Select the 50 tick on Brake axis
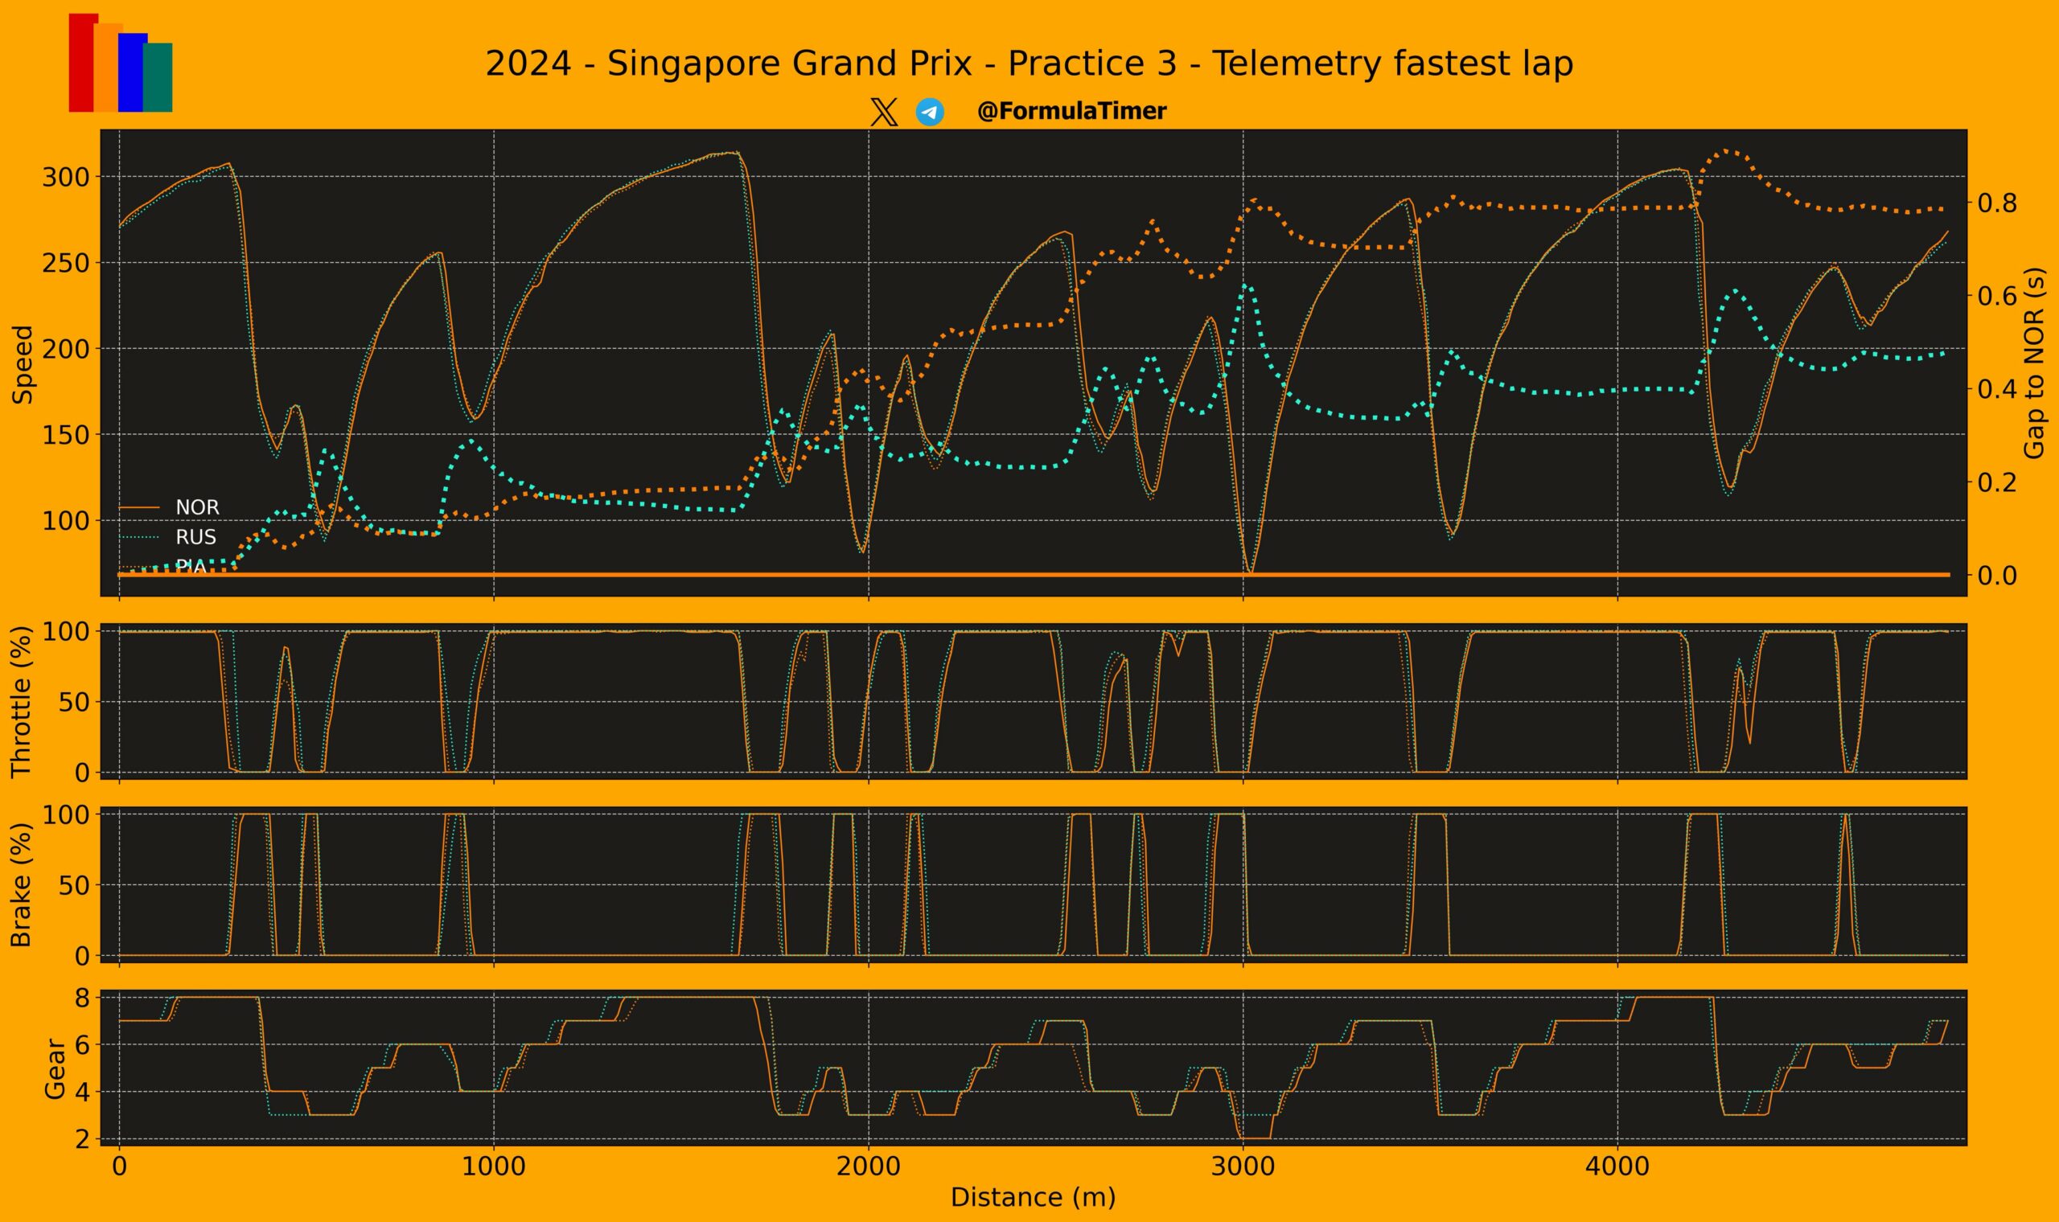The height and width of the screenshot is (1222, 2059). tap(73, 885)
